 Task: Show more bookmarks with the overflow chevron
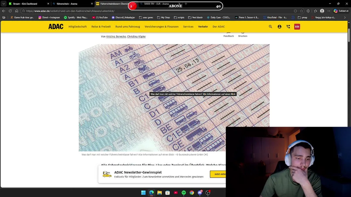click(345, 18)
